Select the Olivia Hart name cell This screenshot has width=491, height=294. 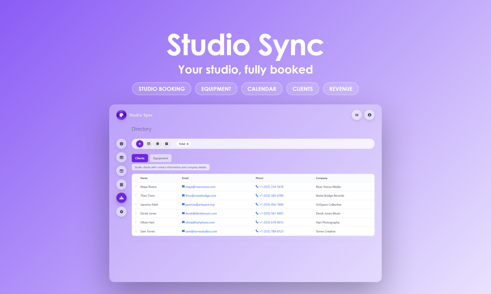click(x=147, y=223)
